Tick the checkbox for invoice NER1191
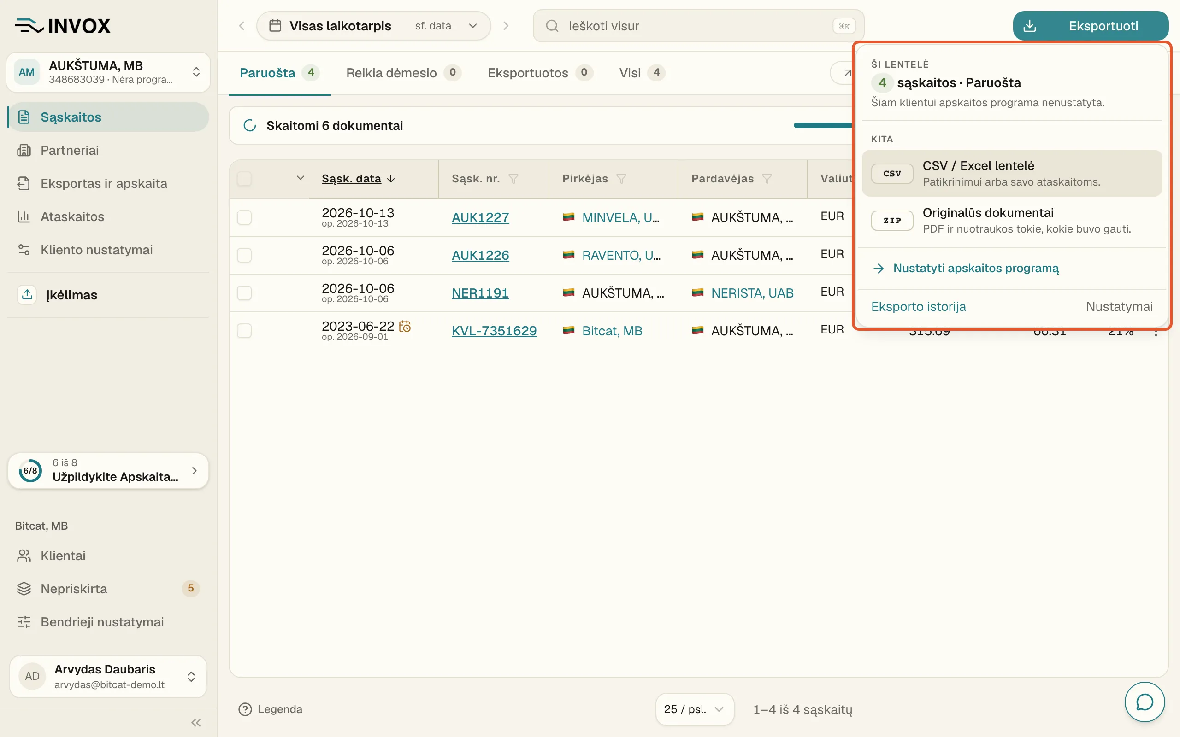 [x=244, y=293]
